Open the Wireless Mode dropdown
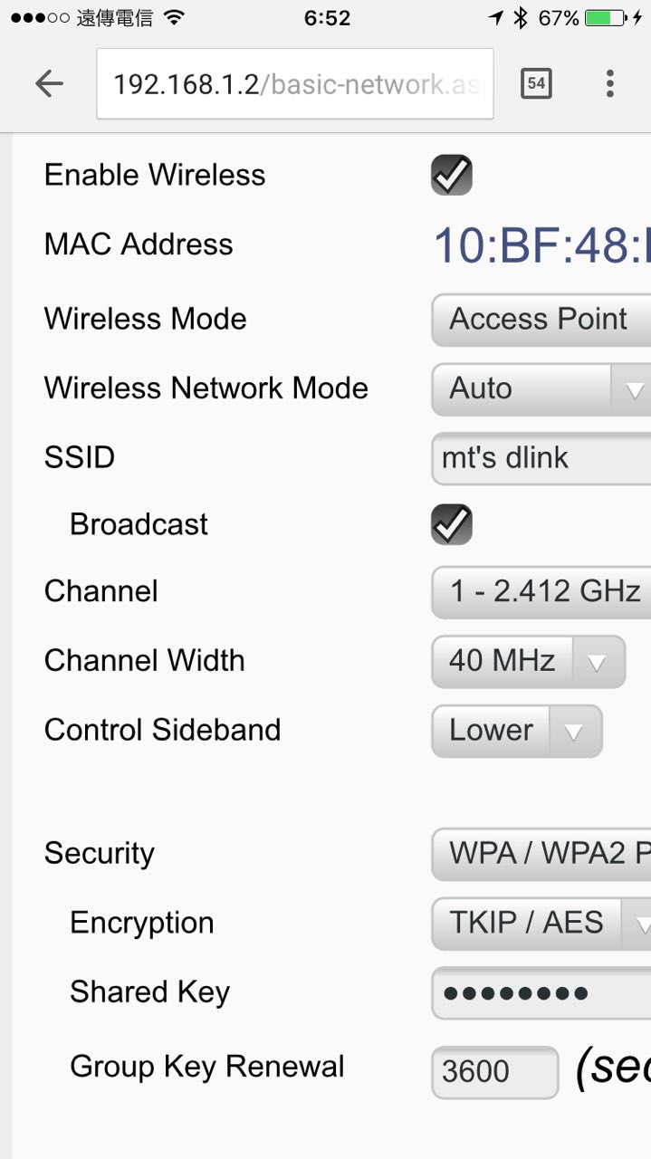 (x=541, y=320)
